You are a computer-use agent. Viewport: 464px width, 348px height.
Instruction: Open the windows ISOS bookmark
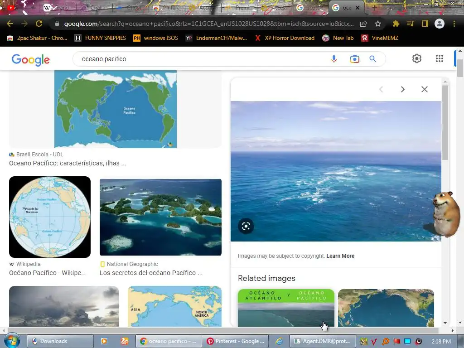155,38
